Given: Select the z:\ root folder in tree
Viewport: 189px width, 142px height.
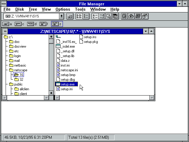Looking at the screenshot, I should coord(8,37).
